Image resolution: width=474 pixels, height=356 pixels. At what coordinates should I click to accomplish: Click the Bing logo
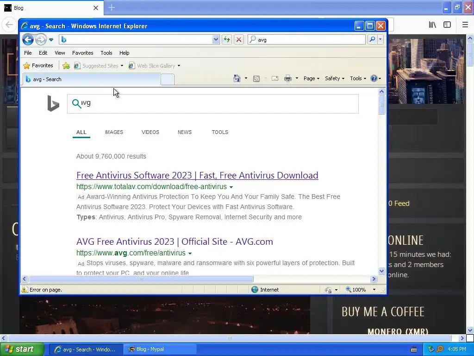53,103
